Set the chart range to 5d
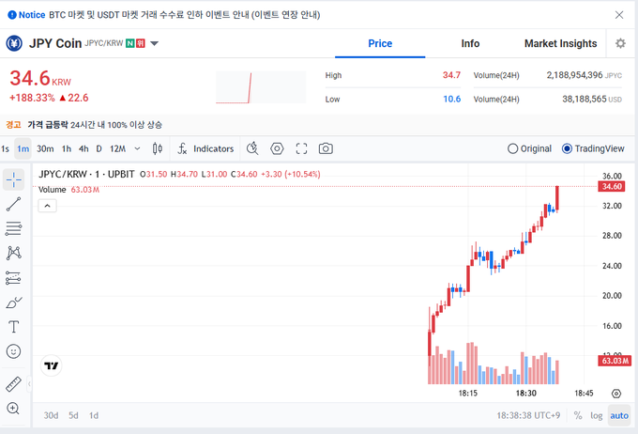The height and width of the screenshot is (434, 638). click(73, 415)
